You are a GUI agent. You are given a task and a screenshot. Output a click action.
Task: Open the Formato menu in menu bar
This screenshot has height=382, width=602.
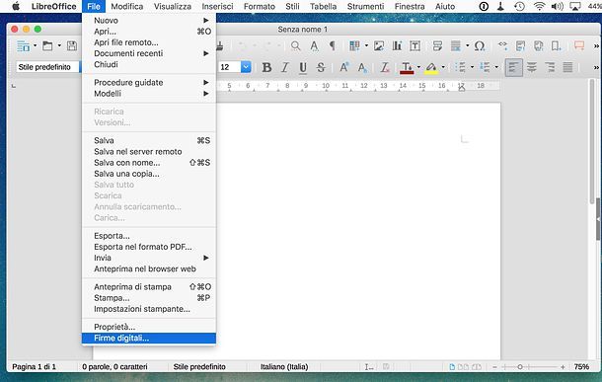(260, 7)
